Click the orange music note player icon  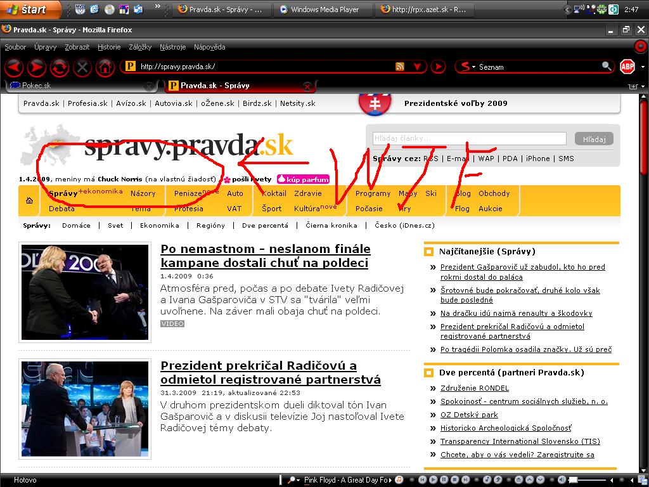pyautogui.click(x=399, y=479)
